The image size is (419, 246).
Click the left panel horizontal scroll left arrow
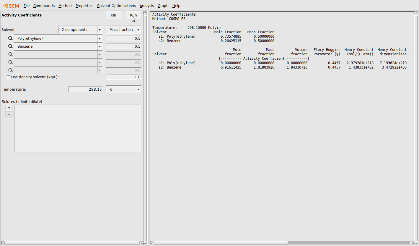tap(3, 243)
